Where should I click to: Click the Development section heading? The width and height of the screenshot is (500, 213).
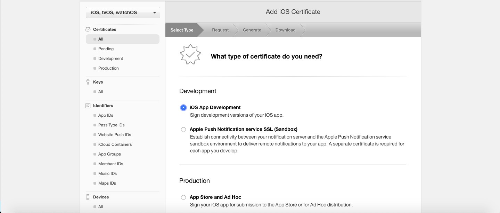click(x=198, y=91)
